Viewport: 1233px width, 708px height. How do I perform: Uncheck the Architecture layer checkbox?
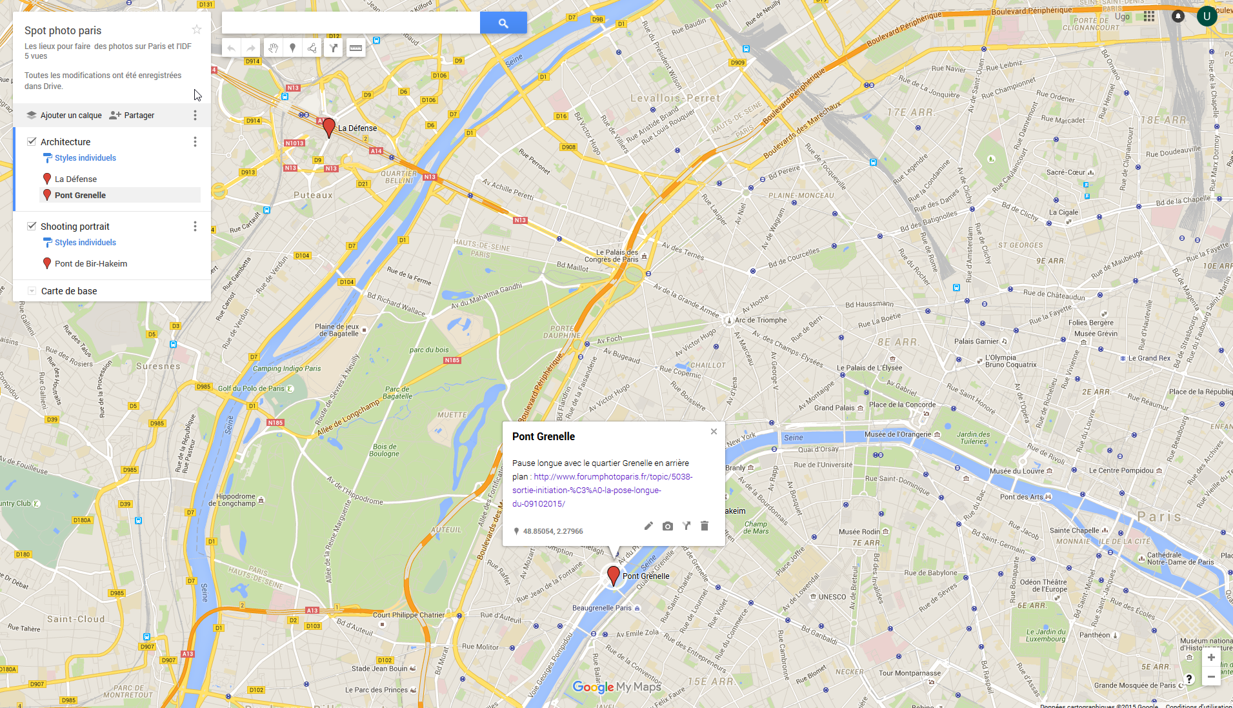coord(32,141)
